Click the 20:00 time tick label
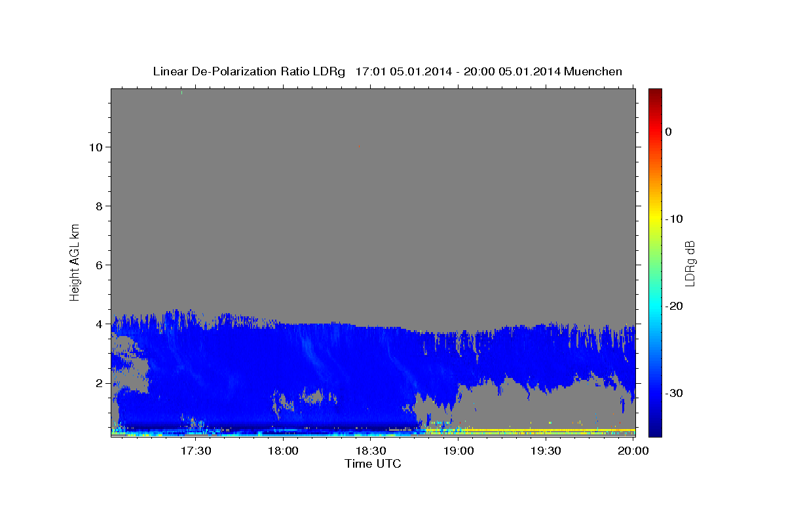This screenshot has width=786, height=524. point(633,451)
